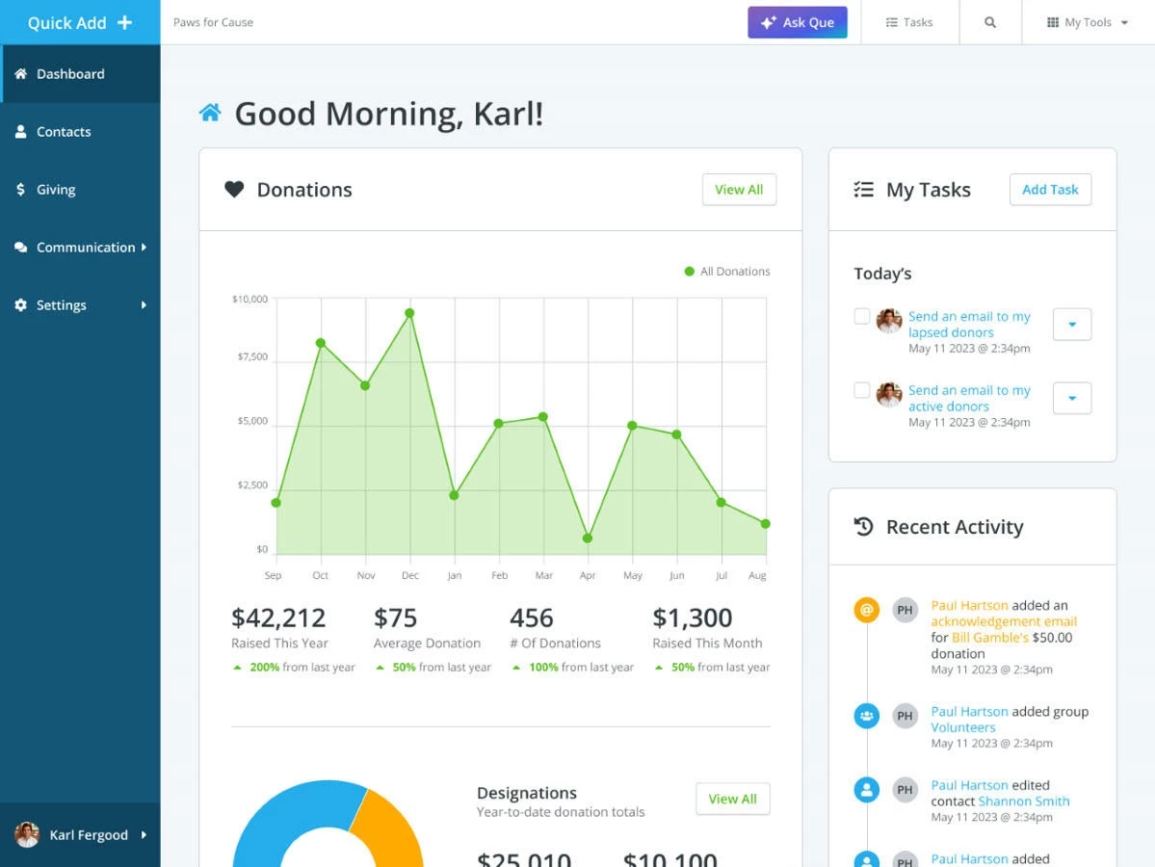Click PH avatar in acknowledgement email activity

(905, 610)
